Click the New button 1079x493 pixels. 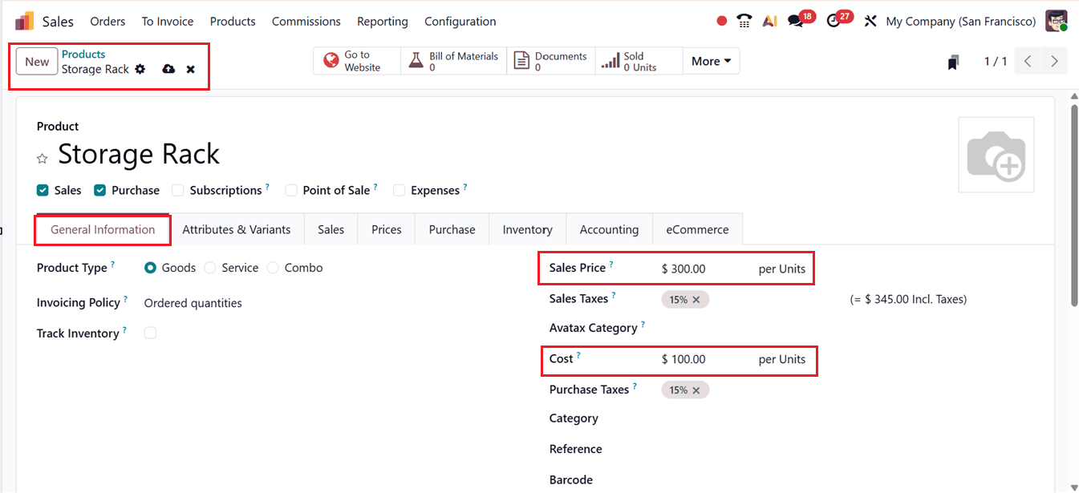coord(36,61)
